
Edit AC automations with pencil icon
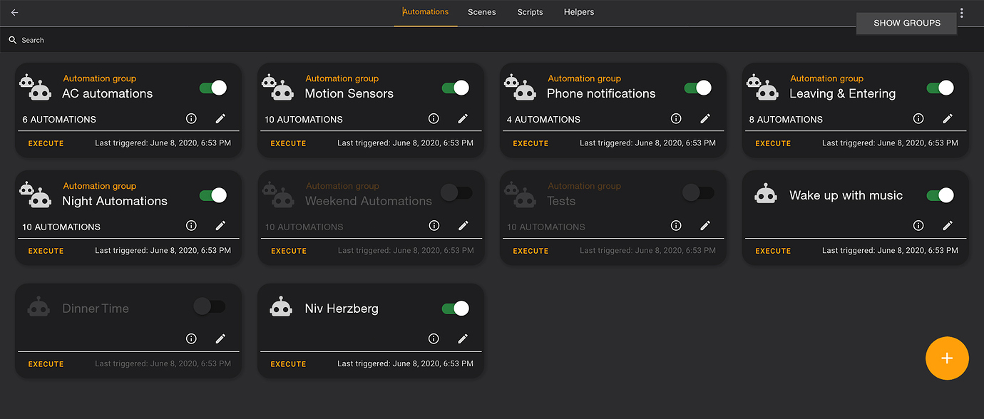coord(220,119)
